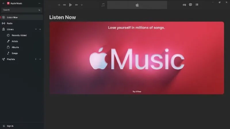Click the Artists microphone icon

click(8, 41)
